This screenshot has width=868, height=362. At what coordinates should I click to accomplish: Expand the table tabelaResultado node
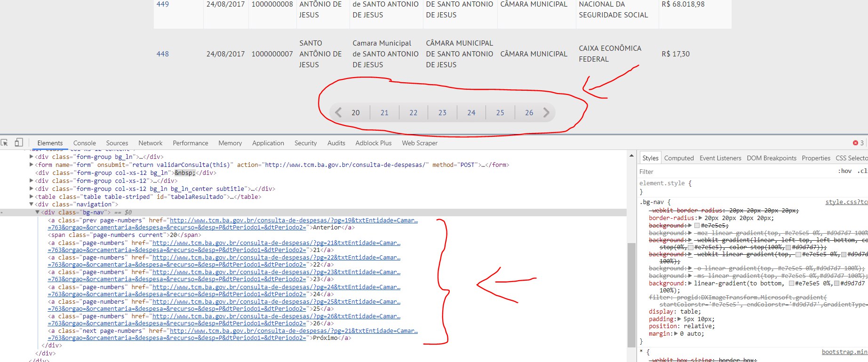[x=32, y=197]
